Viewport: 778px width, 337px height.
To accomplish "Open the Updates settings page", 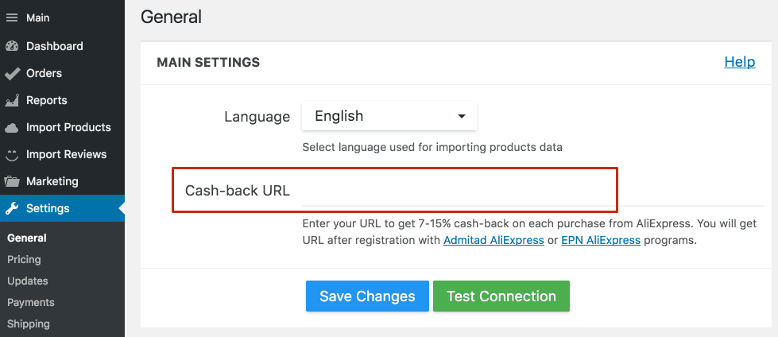I will [x=27, y=281].
